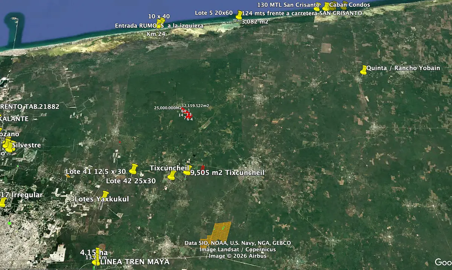Select the Km 24 label

pos(156,33)
